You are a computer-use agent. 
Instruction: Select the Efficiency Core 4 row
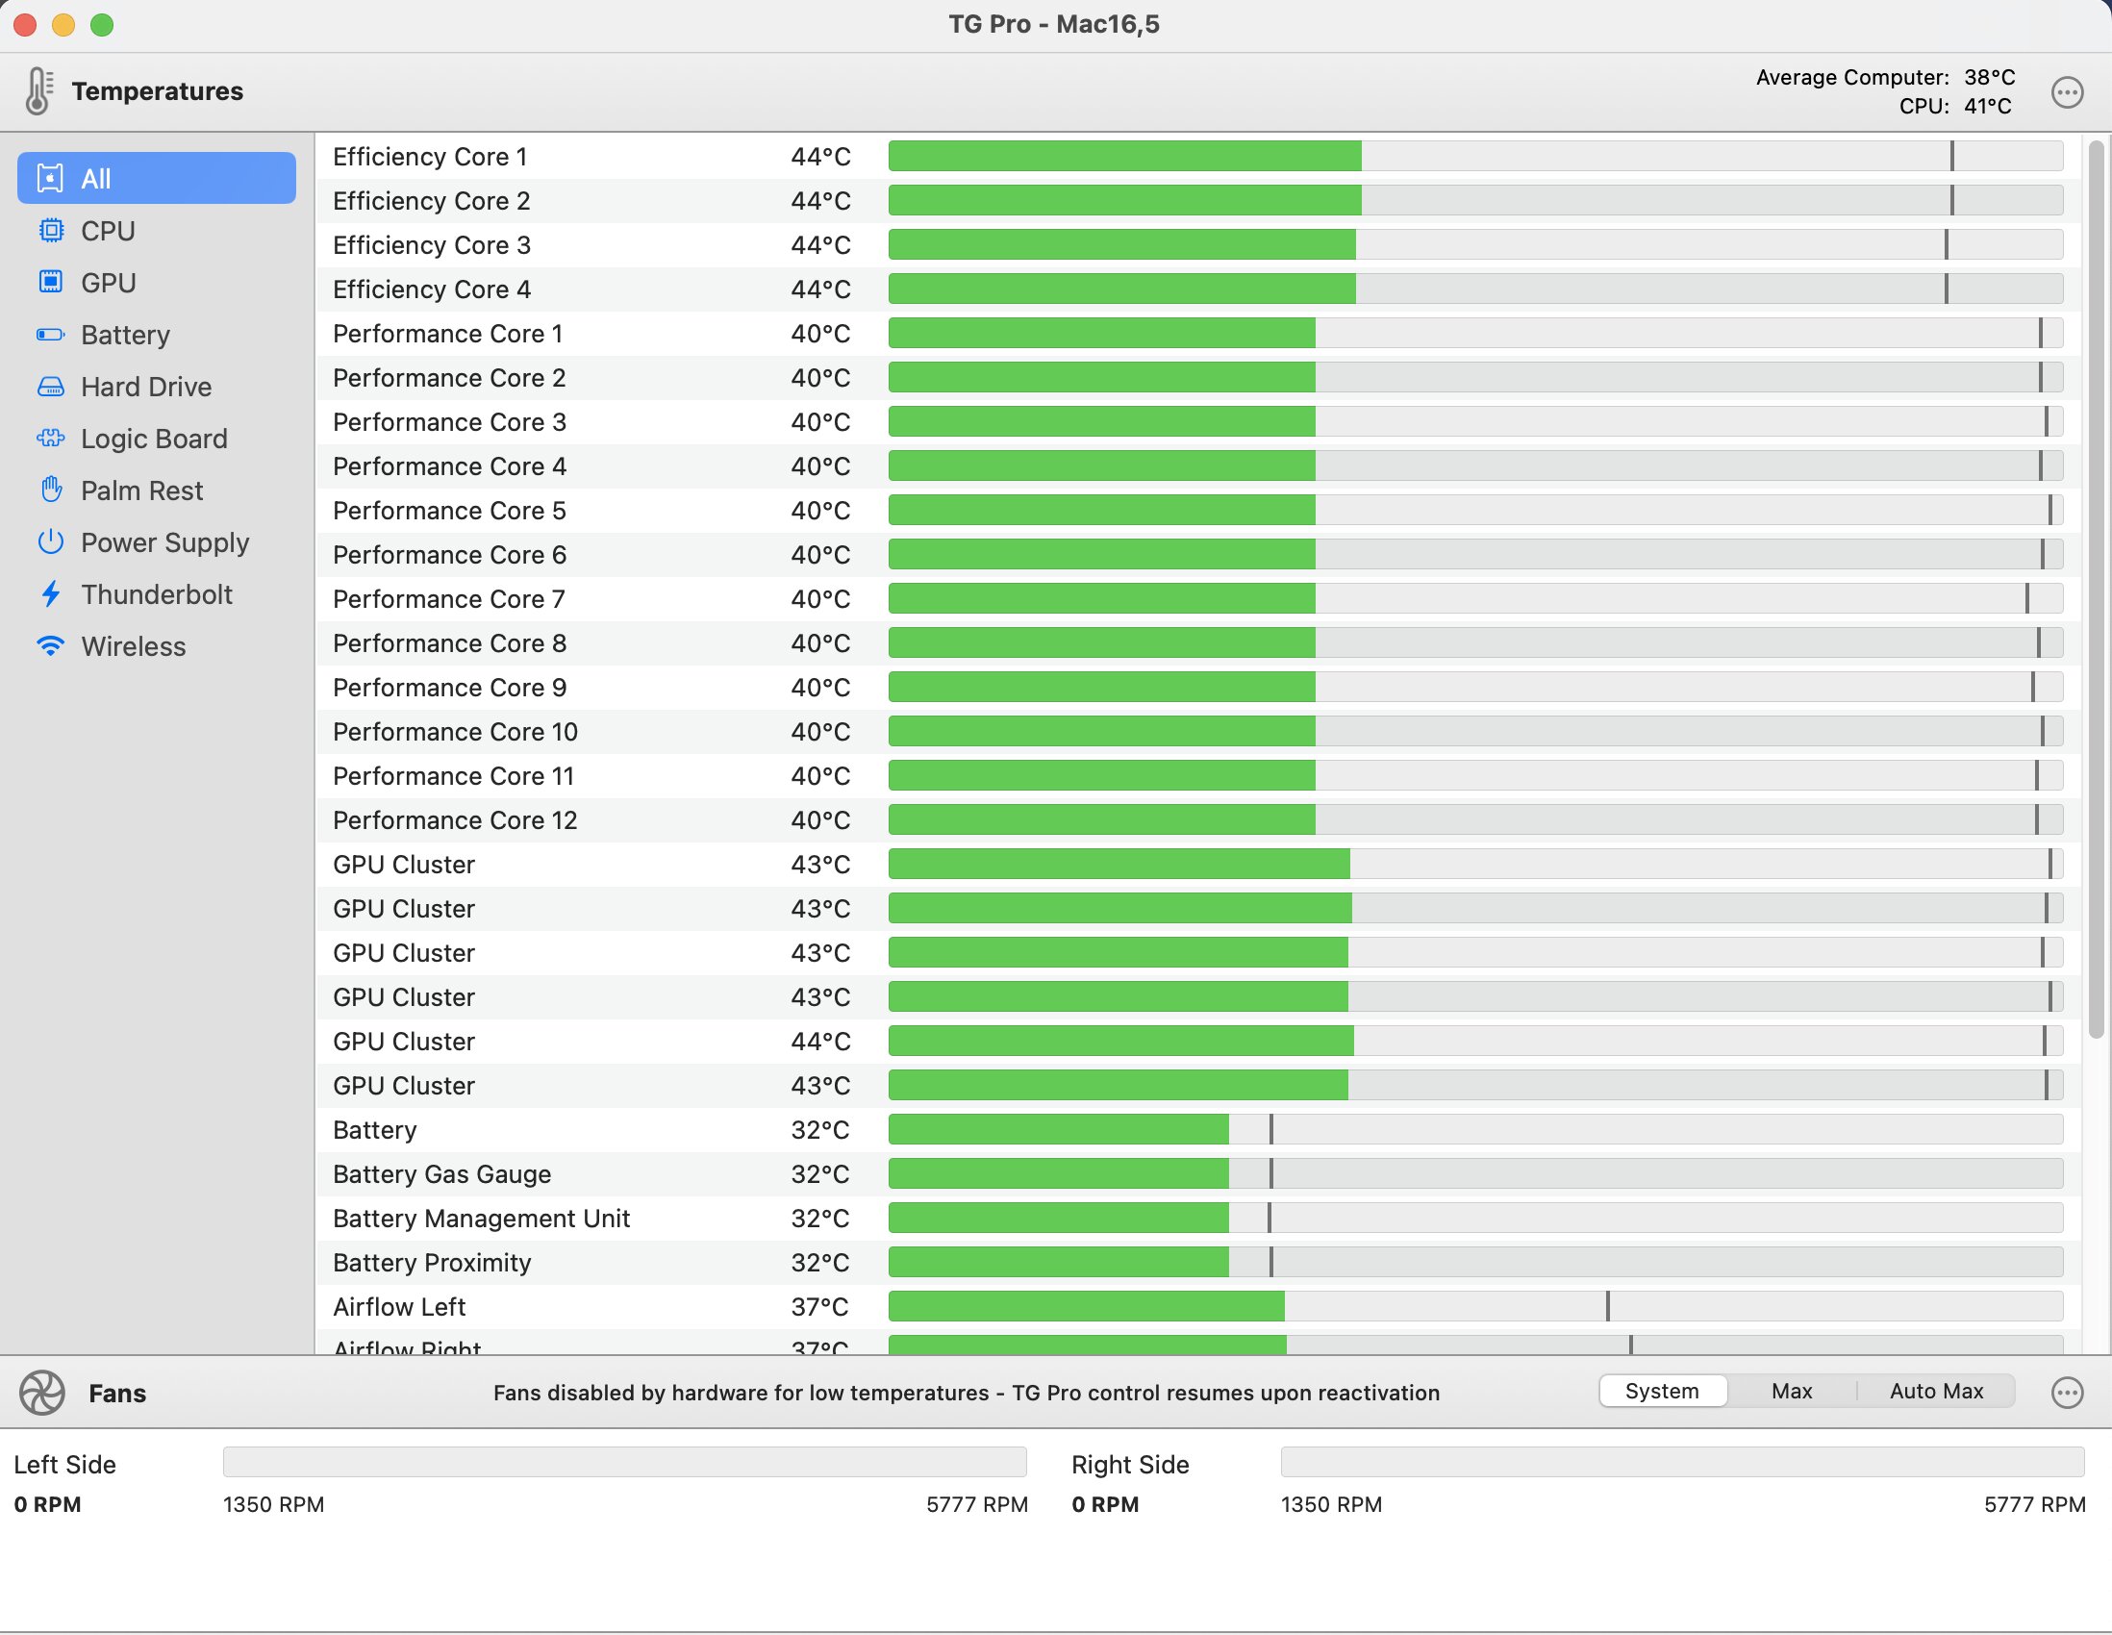click(1198, 289)
